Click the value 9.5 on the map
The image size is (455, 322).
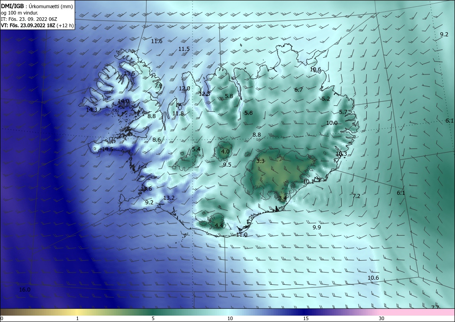[227, 165]
